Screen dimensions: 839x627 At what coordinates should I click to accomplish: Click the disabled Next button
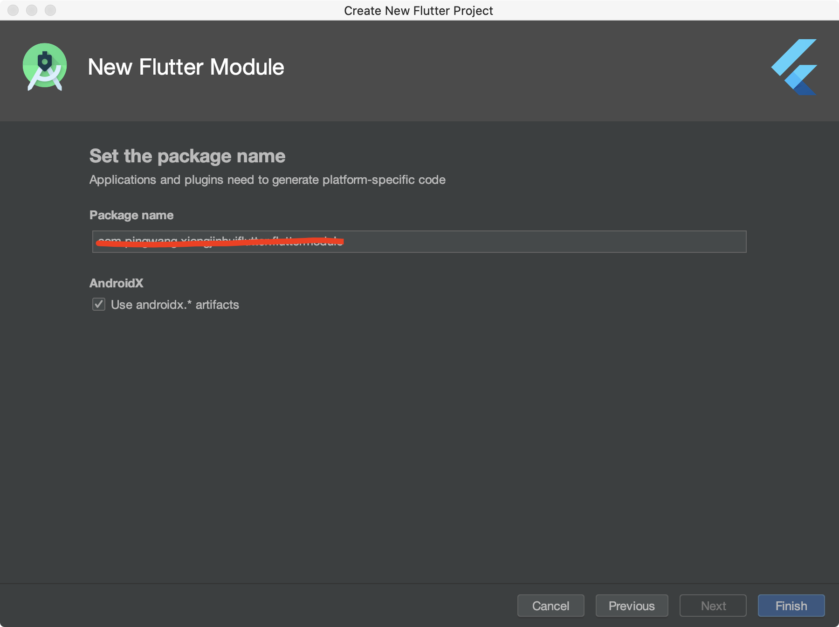tap(713, 606)
